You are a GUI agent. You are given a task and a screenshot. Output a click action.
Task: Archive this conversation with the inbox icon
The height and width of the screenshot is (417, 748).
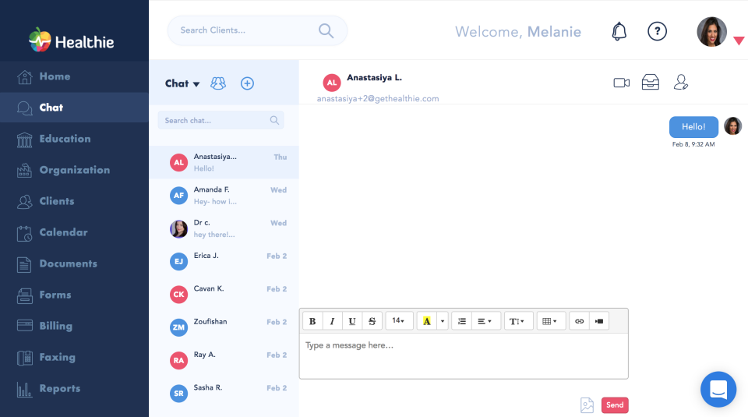pyautogui.click(x=650, y=82)
